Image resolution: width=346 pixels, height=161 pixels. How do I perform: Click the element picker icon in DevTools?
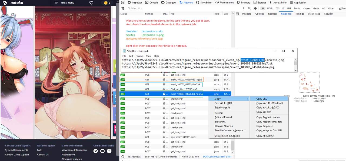click(123, 2)
